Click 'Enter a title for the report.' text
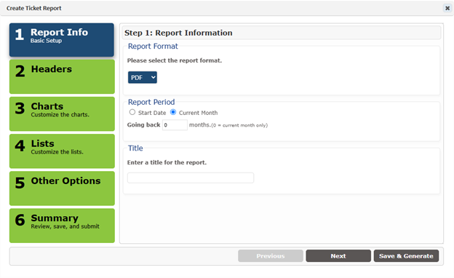454x278 pixels. [x=167, y=162]
